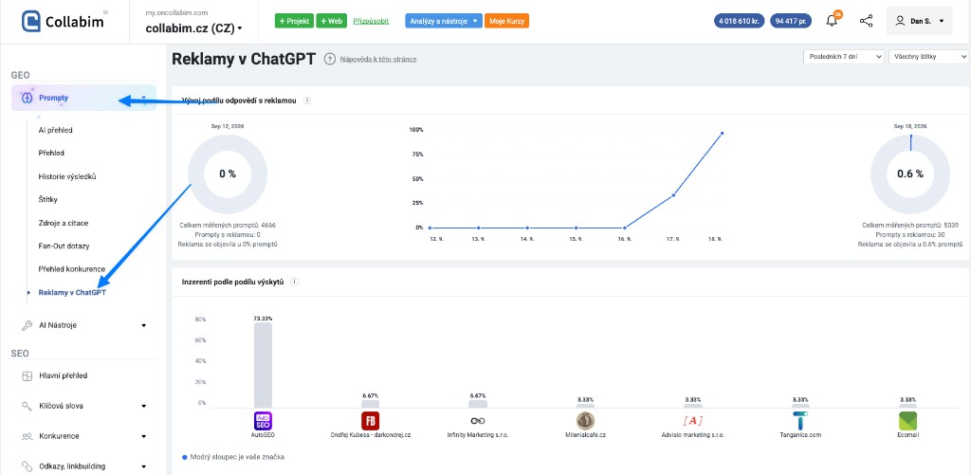Open the collabim.cz (CZ) project dropdown
The height and width of the screenshot is (475, 971).
pos(193,28)
